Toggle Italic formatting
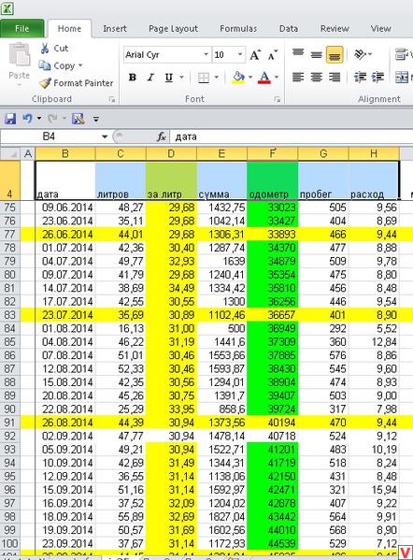This screenshot has height=560, width=413. [150, 78]
